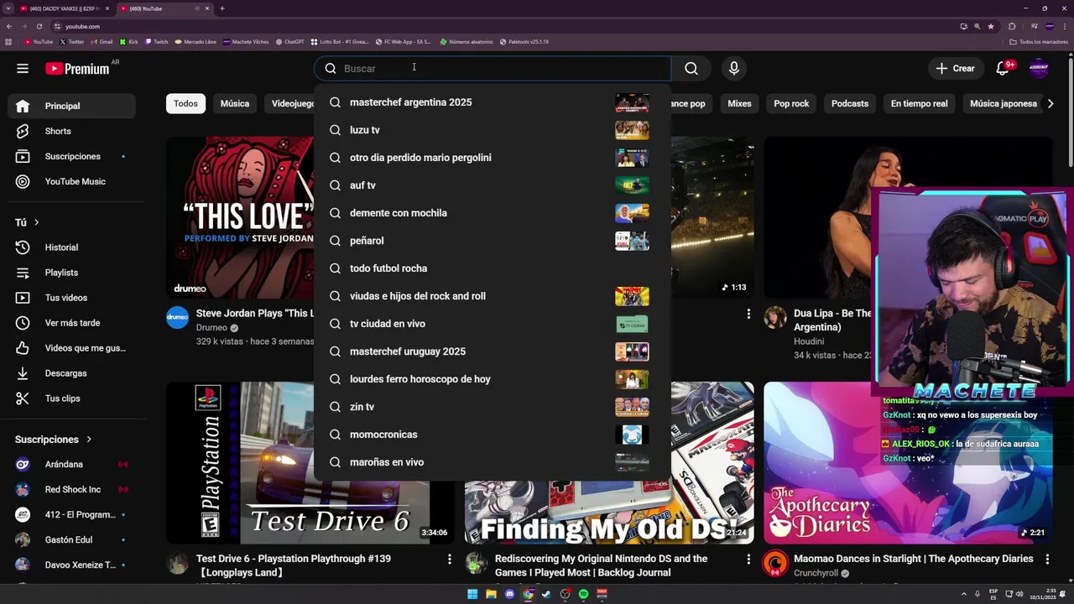
Task: Go to Principal in the sidebar
Action: (72, 106)
